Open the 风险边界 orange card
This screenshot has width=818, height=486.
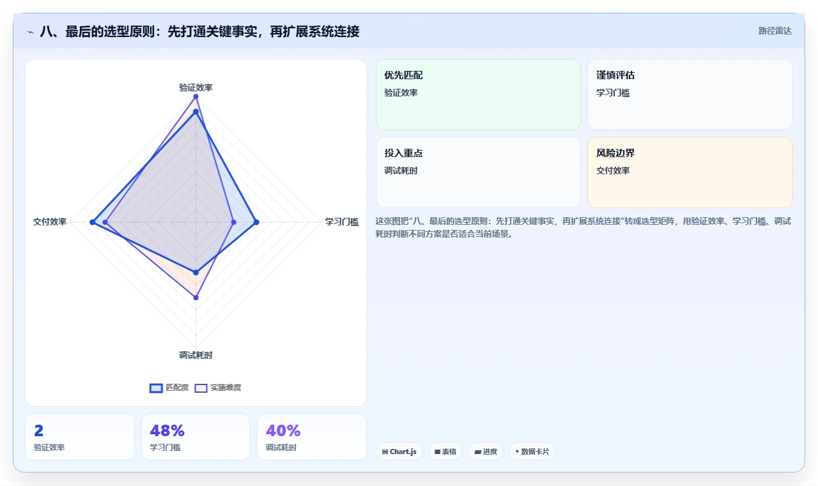690,172
